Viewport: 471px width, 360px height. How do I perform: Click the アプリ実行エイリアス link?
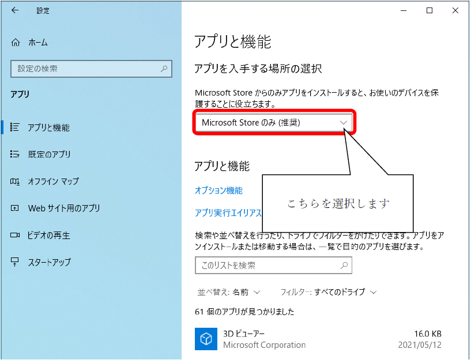point(228,213)
